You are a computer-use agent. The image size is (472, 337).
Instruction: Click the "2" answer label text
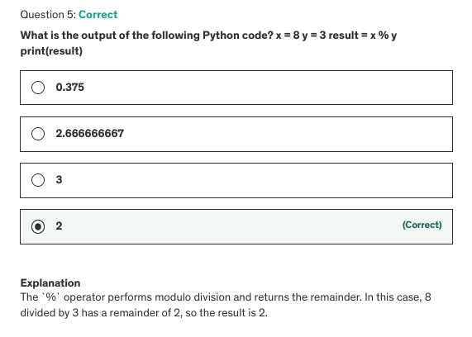pyautogui.click(x=59, y=226)
